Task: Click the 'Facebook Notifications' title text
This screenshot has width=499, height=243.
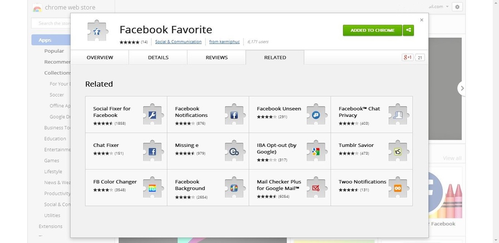Action: pyautogui.click(x=191, y=112)
